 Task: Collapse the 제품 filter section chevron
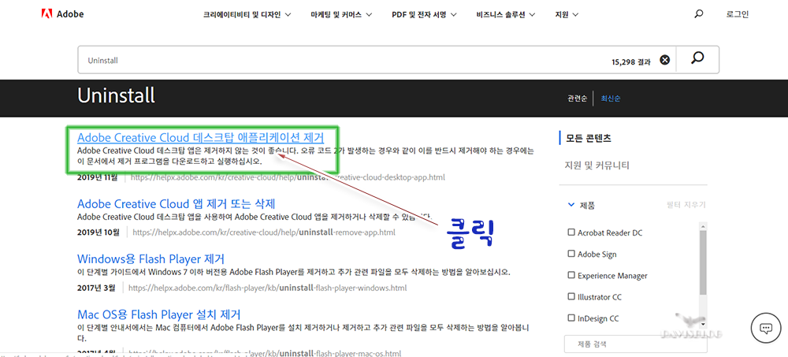tap(571, 205)
